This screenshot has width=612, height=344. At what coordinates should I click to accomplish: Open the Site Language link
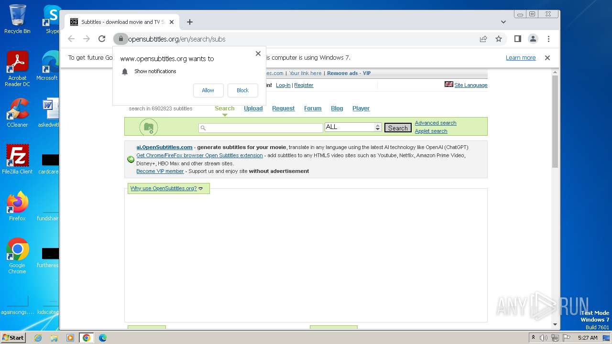pyautogui.click(x=471, y=85)
